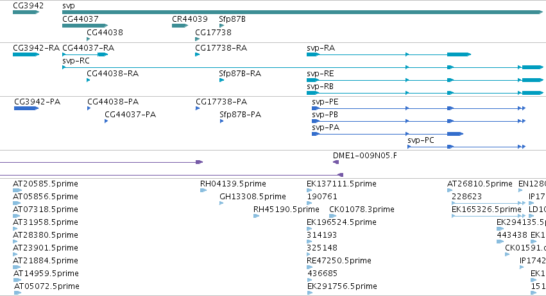Click the CG3942-PA protein feature
The height and width of the screenshot is (296, 546).
(x=26, y=108)
